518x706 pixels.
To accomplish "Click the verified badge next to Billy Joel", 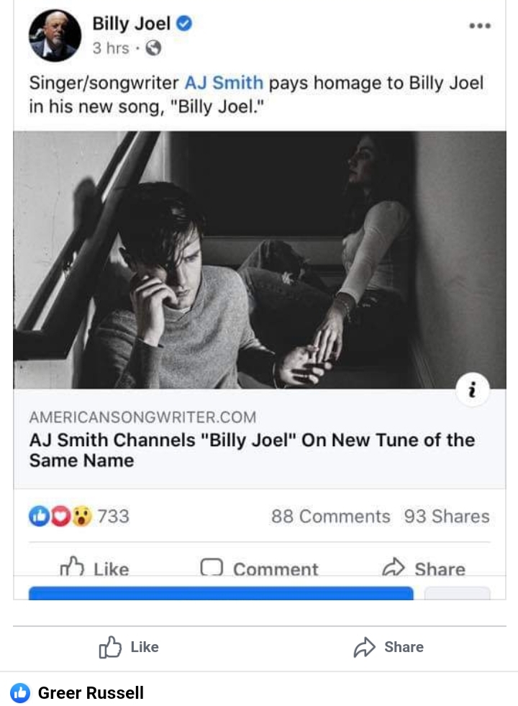I will [183, 23].
